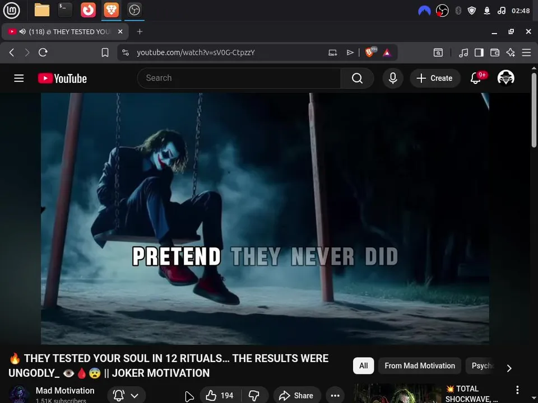Open the Mad Motivation channel name

pos(65,390)
